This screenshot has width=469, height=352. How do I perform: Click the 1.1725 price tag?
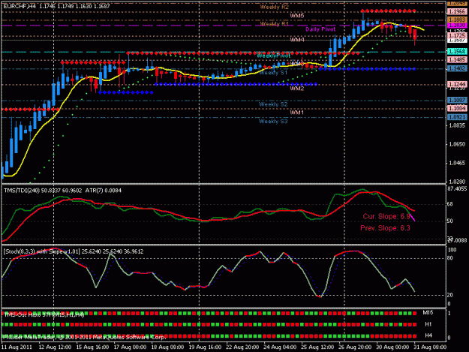coord(457,35)
